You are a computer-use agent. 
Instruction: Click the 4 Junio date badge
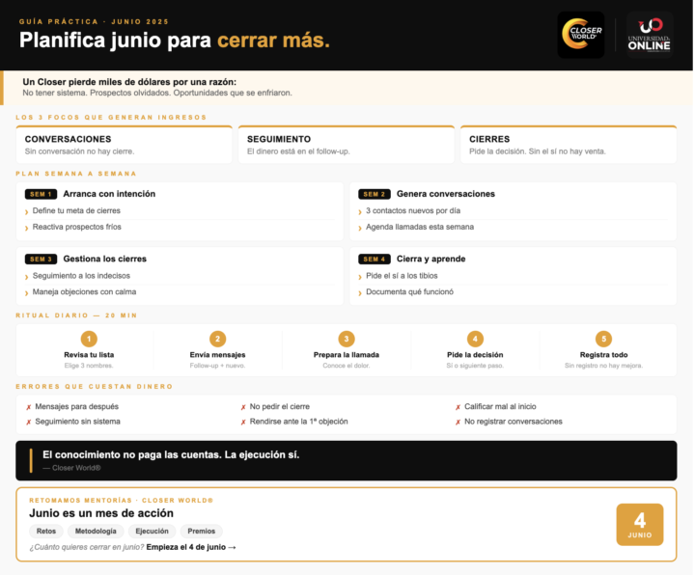click(640, 525)
